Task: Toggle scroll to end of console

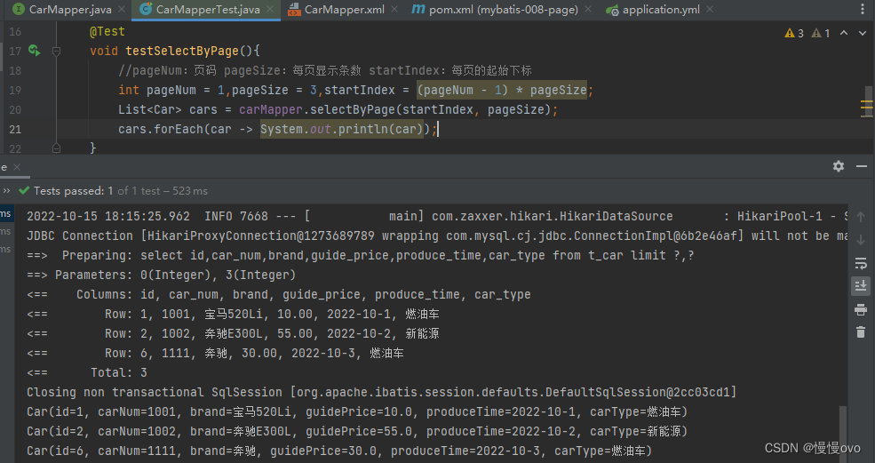Action: (861, 285)
